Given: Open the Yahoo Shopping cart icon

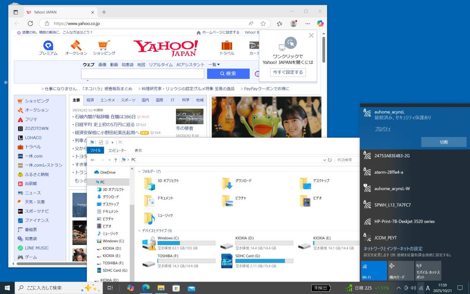Looking at the screenshot, I should 104,45.
